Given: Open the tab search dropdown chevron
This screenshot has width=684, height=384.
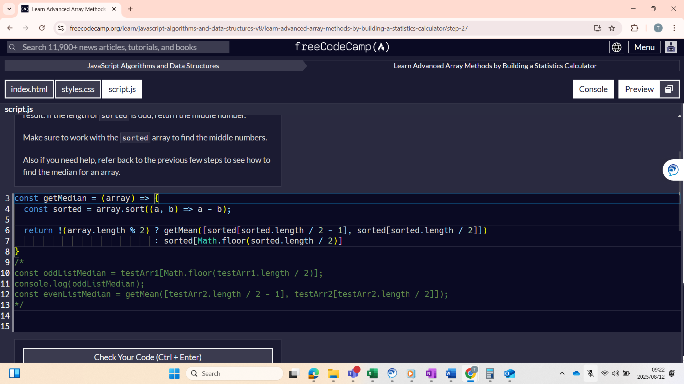Looking at the screenshot, I should point(9,9).
